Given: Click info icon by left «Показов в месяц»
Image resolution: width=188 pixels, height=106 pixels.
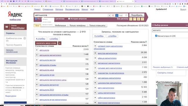Looking at the screenshot, I should point(88,46).
